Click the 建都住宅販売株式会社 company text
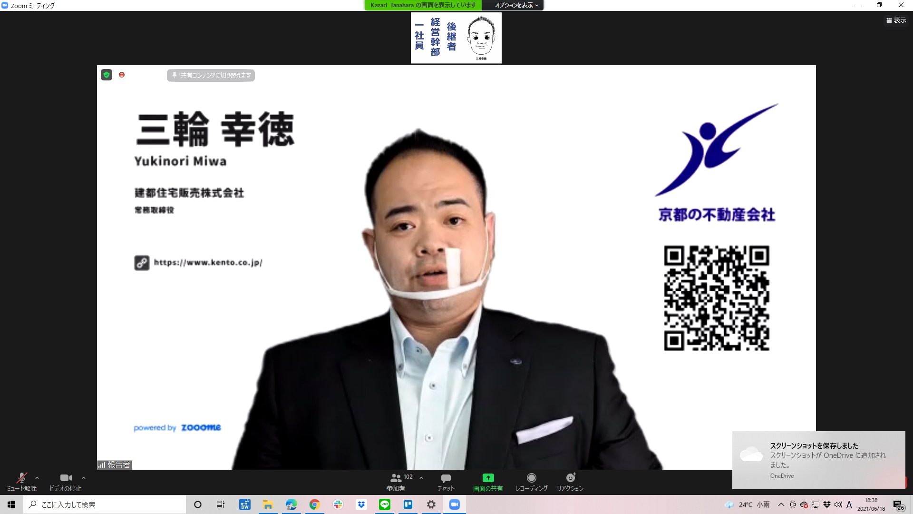 [x=189, y=193]
